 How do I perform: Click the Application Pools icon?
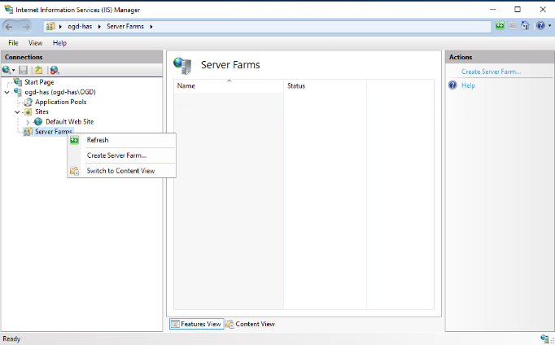[28, 103]
